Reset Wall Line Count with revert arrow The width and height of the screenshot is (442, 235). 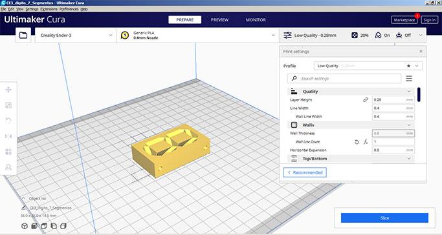[x=357, y=142]
